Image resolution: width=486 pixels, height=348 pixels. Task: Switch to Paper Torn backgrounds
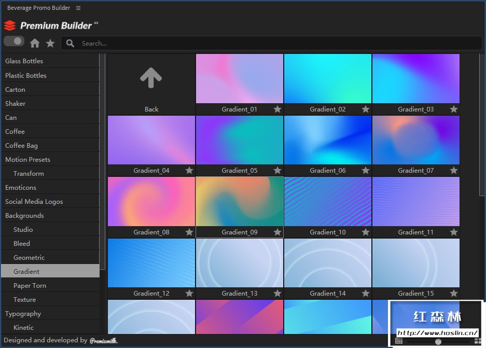50,285
